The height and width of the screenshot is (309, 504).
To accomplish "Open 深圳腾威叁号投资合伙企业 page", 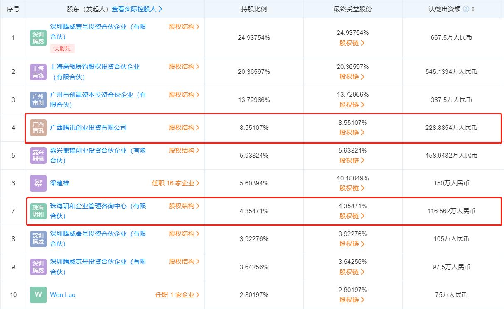I will [x=98, y=239].
